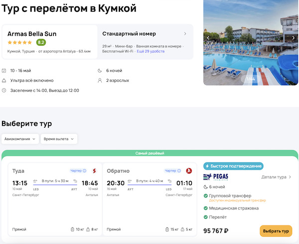The height and width of the screenshot is (244, 299).
Task: Click the 10 кг baggage icon on outbound flight
Action: pos(73,230)
